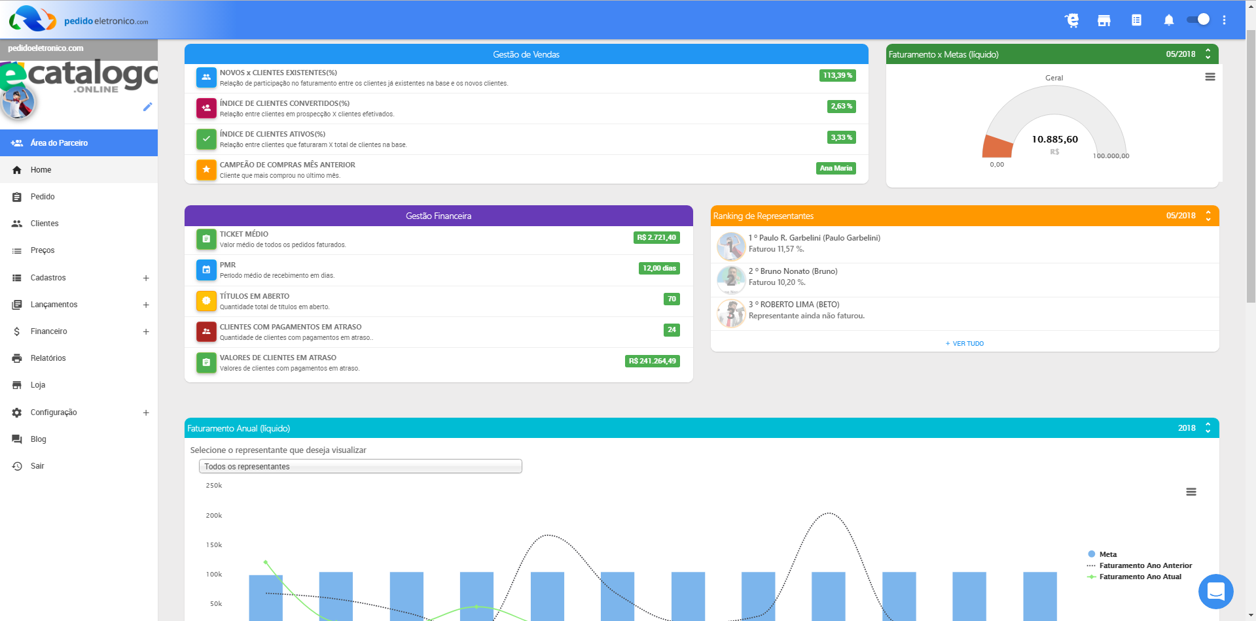Change the Ranking de Representantes month stepper

click(1208, 216)
